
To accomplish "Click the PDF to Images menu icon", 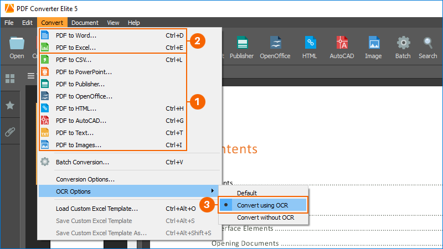I will tap(45, 145).
